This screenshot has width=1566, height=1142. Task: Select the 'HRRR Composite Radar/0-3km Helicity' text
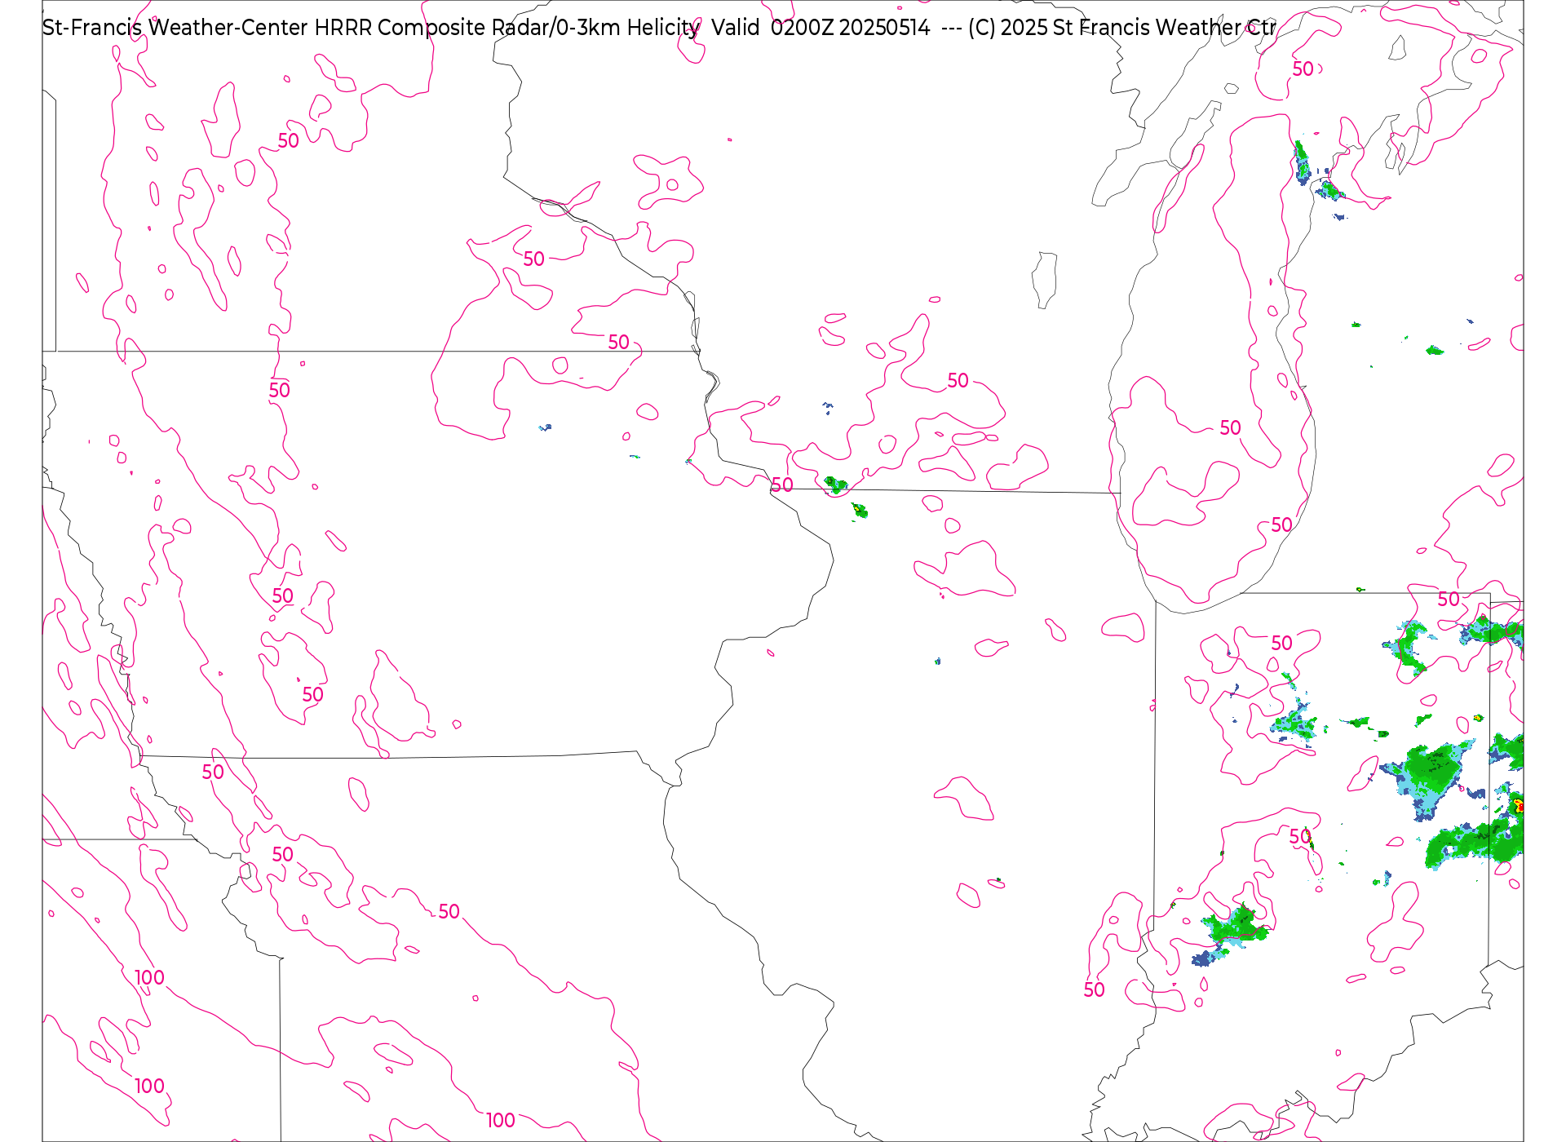(x=507, y=28)
